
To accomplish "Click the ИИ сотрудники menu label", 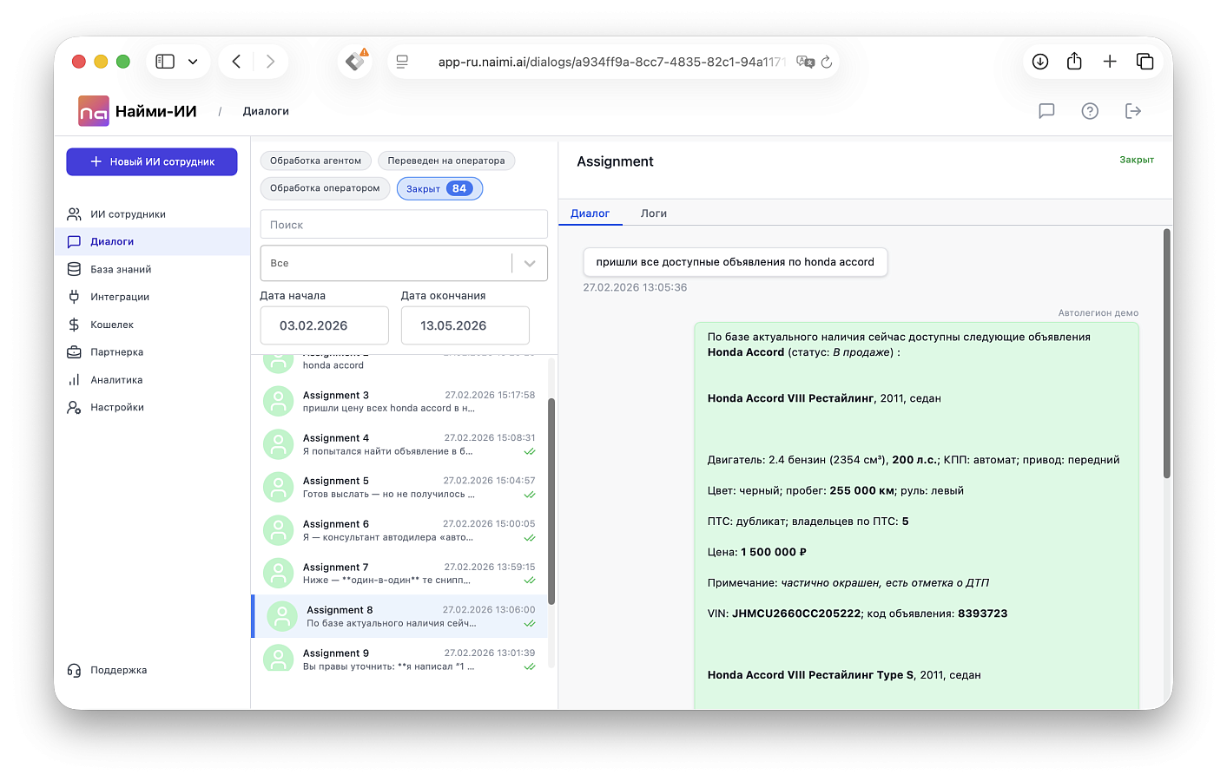I will (x=129, y=214).
